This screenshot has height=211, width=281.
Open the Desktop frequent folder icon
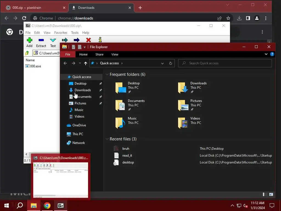121,88
